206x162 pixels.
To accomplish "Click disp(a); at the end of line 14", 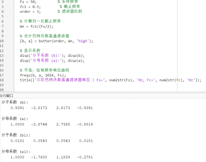I will (76, 61).
